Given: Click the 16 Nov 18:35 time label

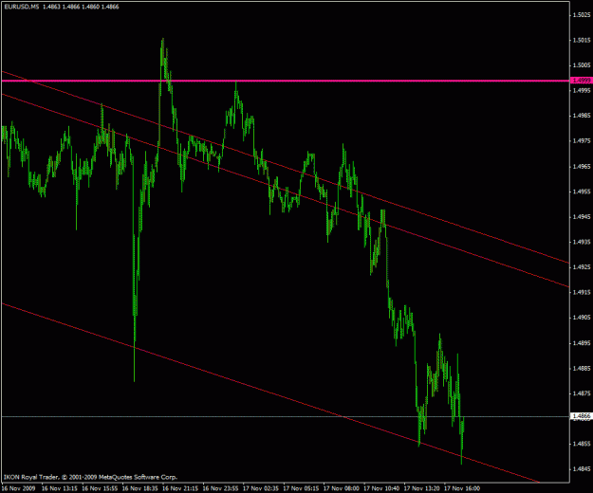Looking at the screenshot, I should (x=139, y=488).
